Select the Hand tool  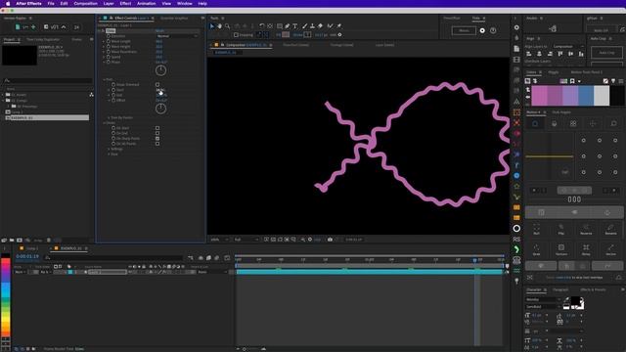point(219,26)
